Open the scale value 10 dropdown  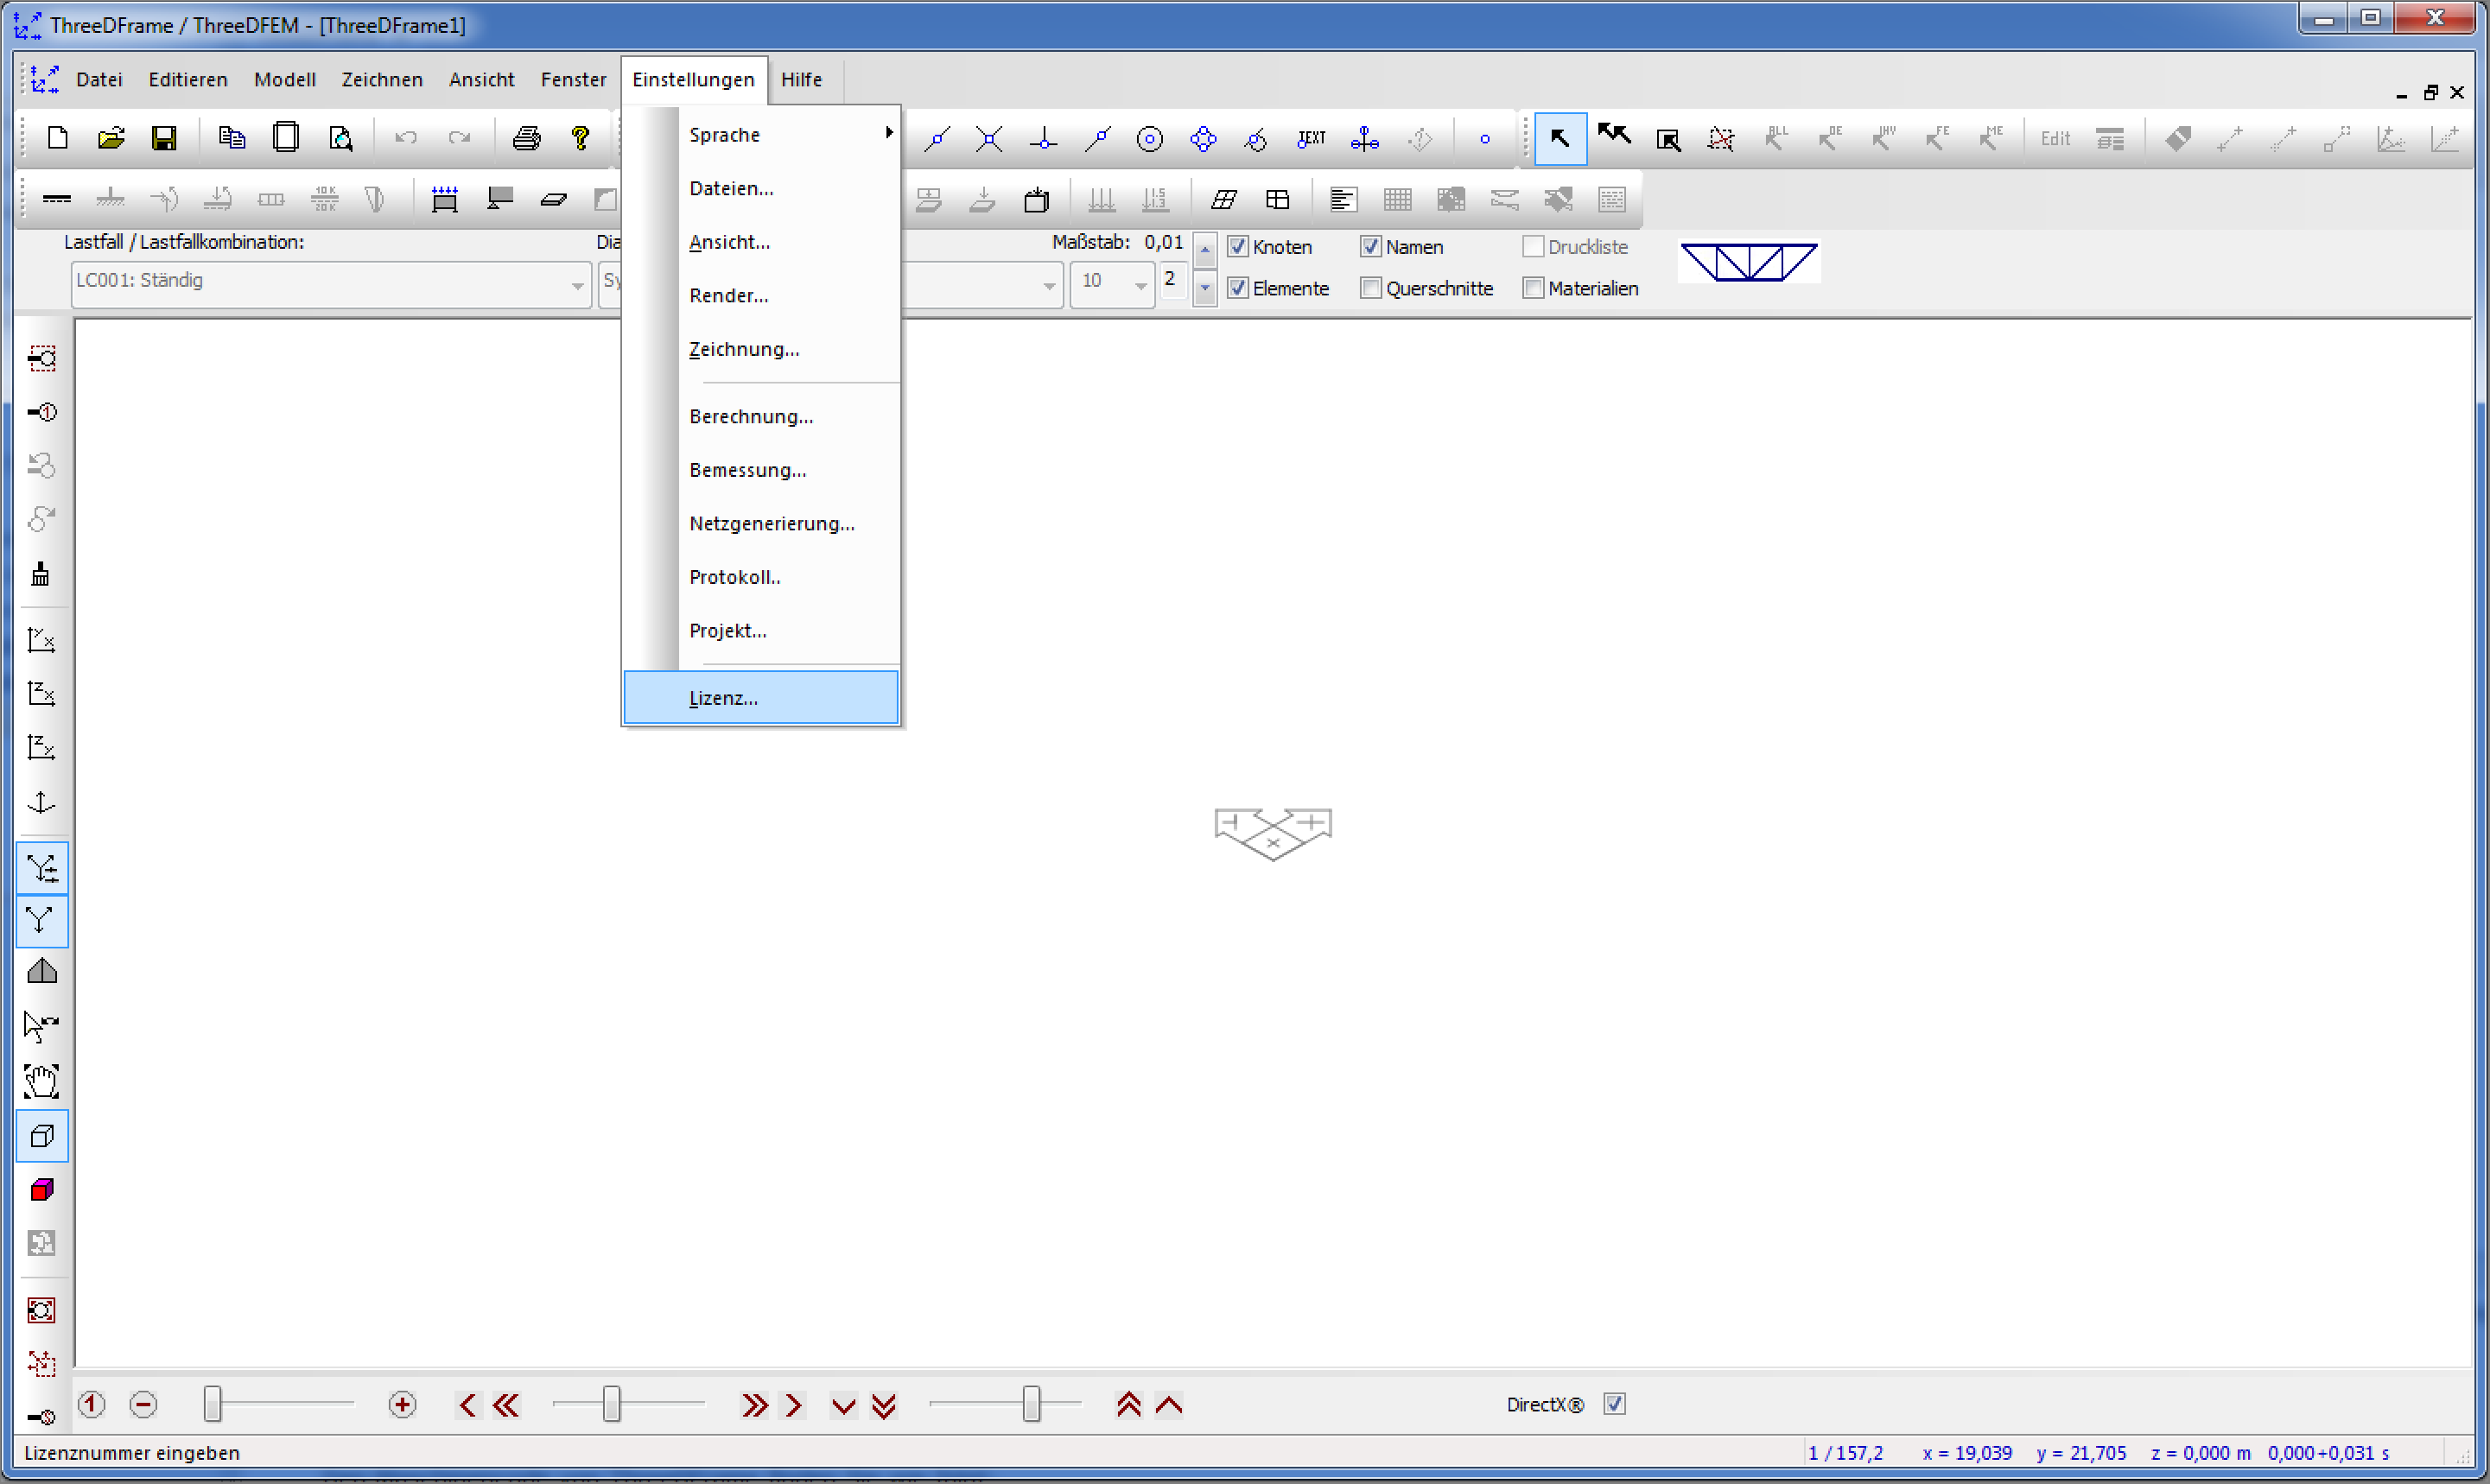click(1140, 284)
